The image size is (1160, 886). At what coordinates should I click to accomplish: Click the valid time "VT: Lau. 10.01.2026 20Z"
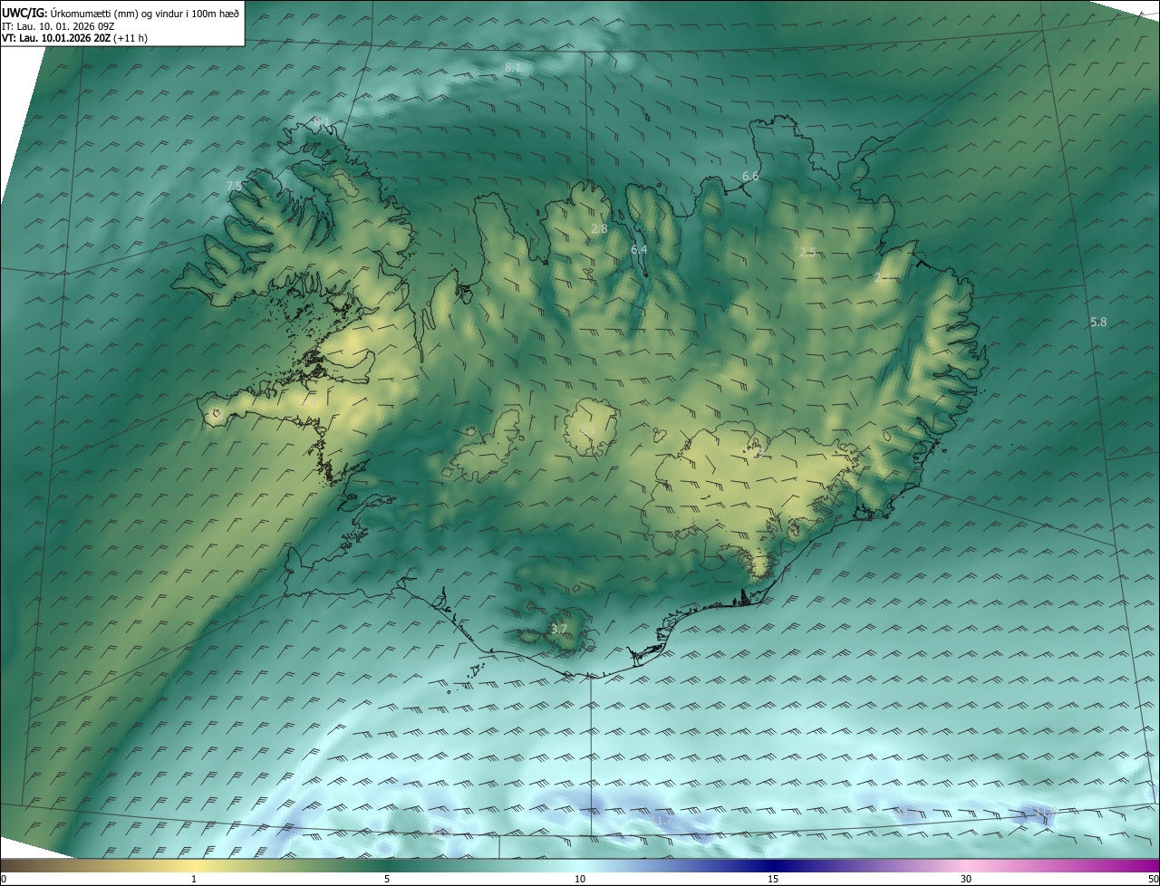click(x=56, y=39)
